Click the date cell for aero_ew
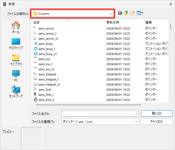The width and height of the screenshot is (175, 150). tap(118, 59)
